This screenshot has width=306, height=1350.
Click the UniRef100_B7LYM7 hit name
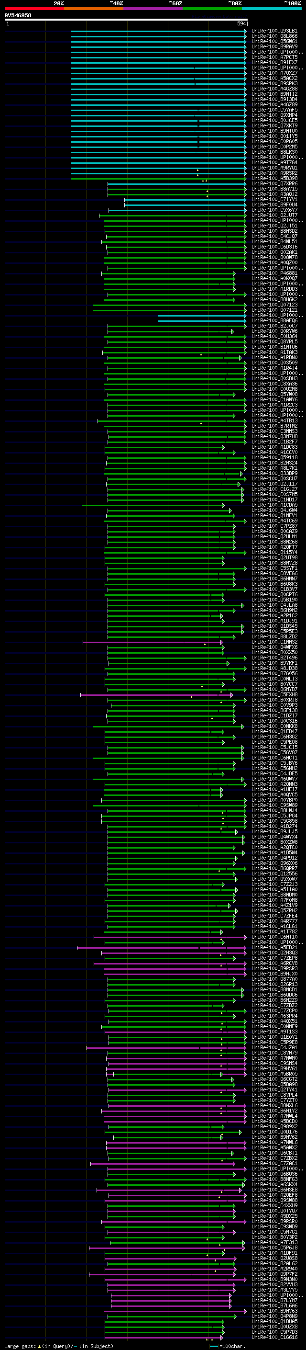point(274,1300)
